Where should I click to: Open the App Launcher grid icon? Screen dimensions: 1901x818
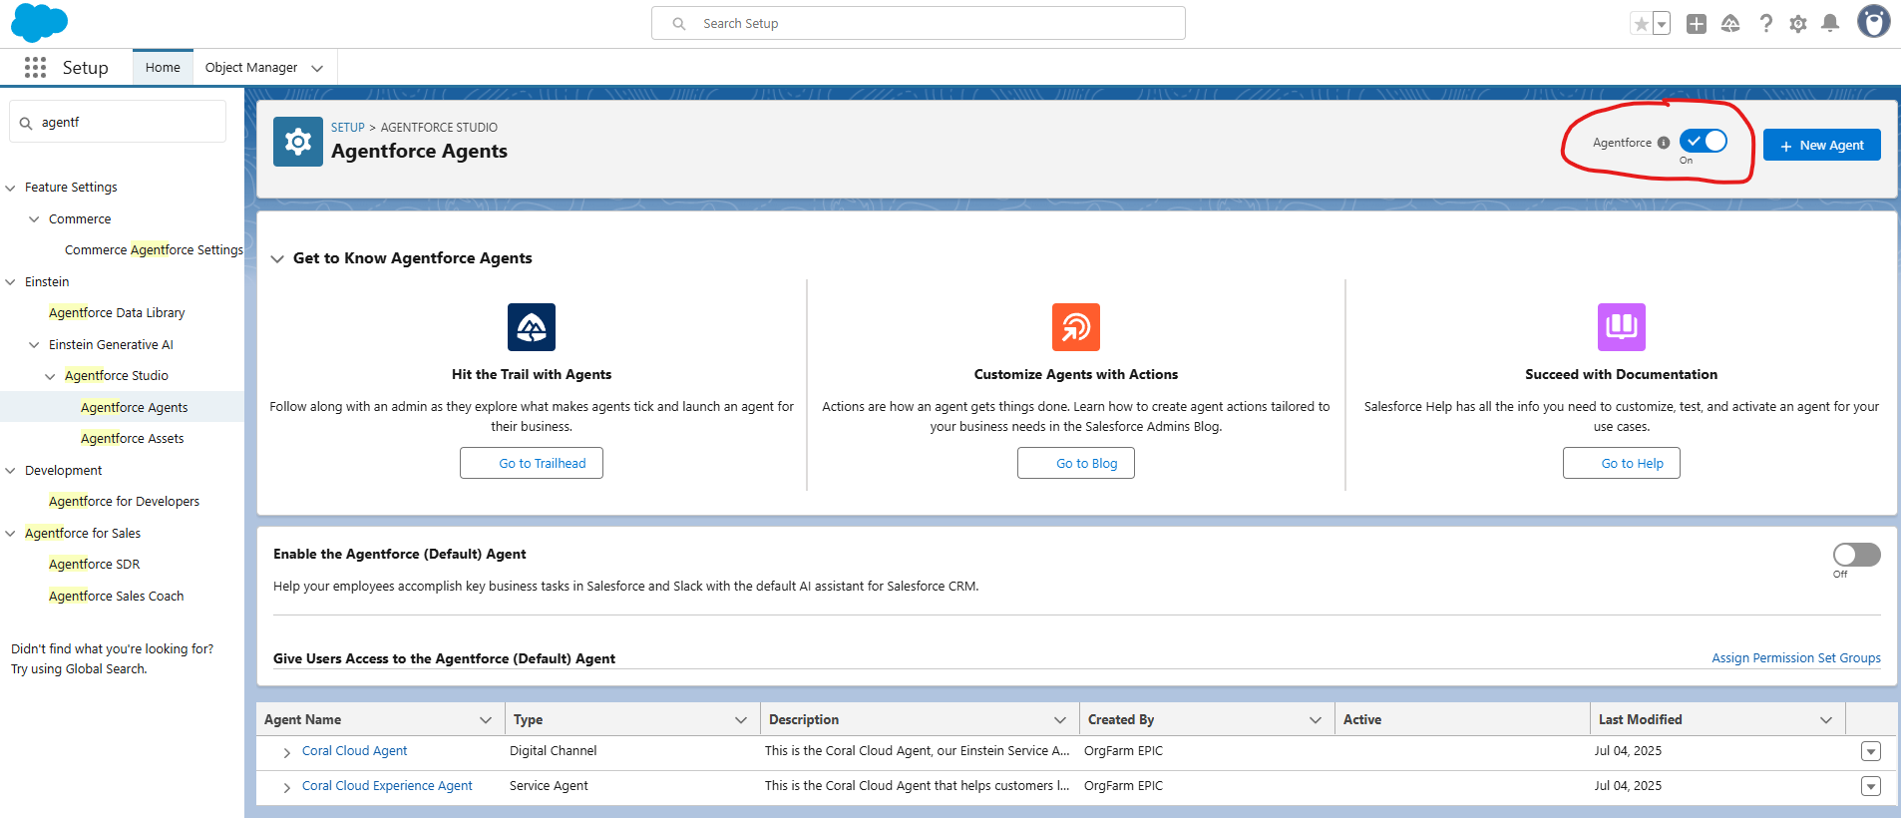tap(36, 67)
